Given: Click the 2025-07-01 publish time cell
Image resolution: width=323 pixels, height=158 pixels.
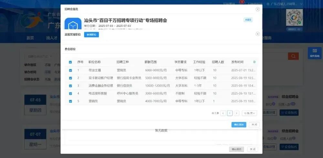Looking at the screenshot, I should tap(244, 70).
